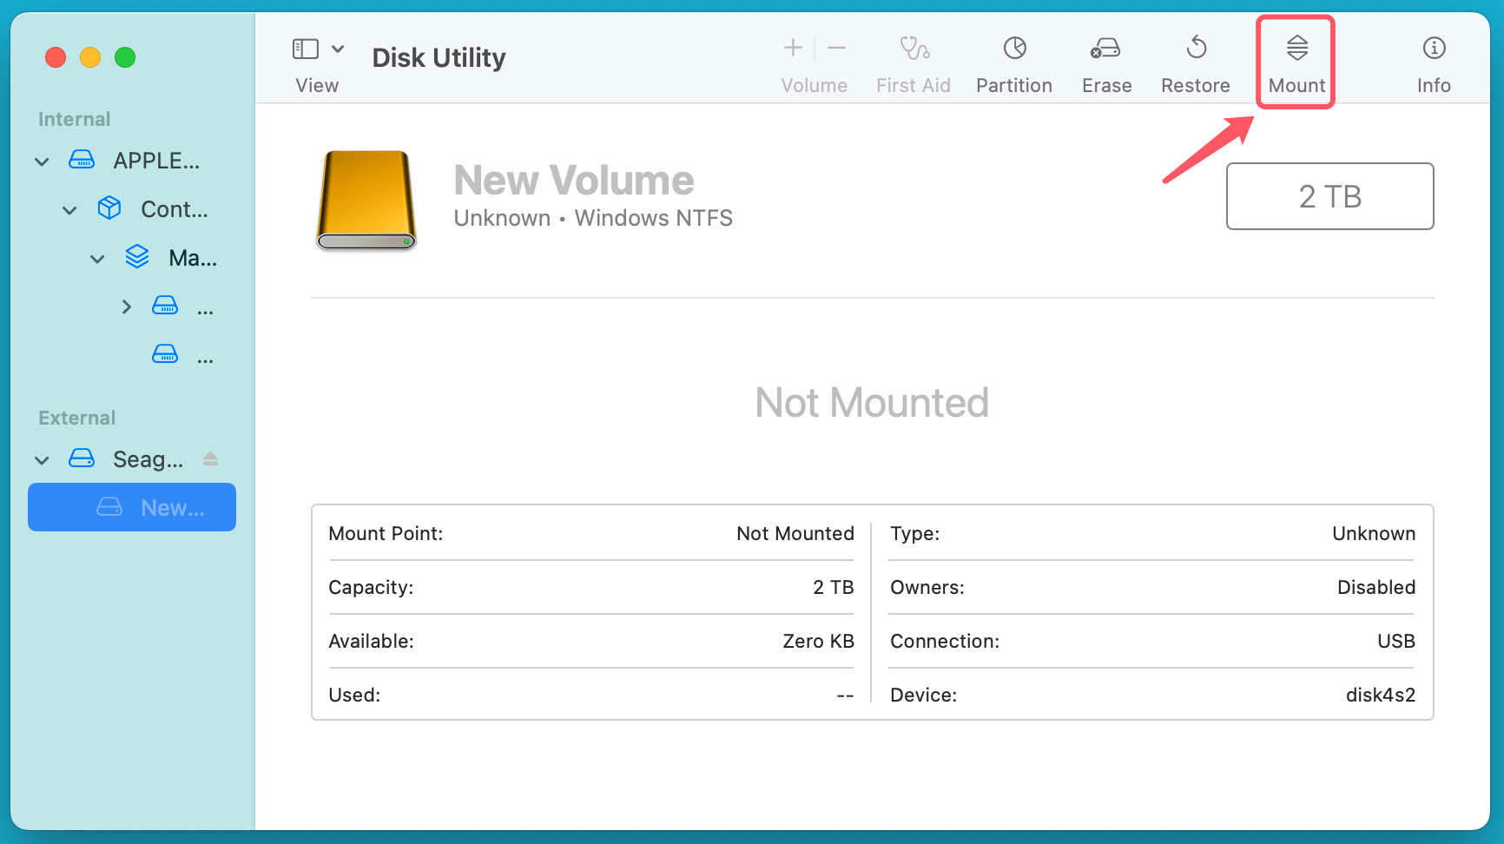1504x844 pixels.
Task: Click the 2 TB capacity button
Action: pos(1329,196)
